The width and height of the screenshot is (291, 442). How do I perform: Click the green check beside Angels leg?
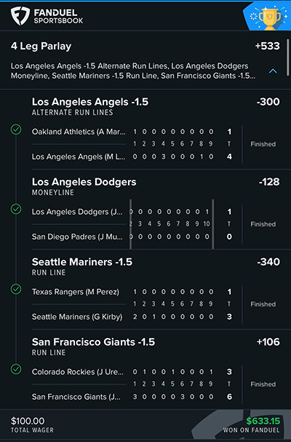[x=16, y=130]
